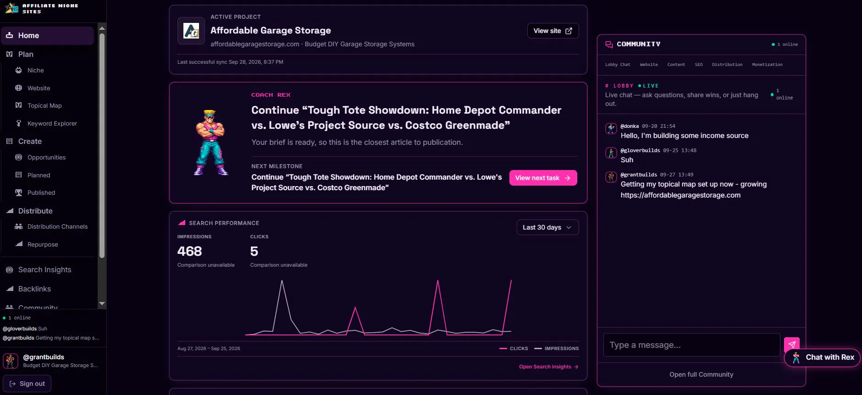Click the Affordable Garage Storage project logo

191,31
